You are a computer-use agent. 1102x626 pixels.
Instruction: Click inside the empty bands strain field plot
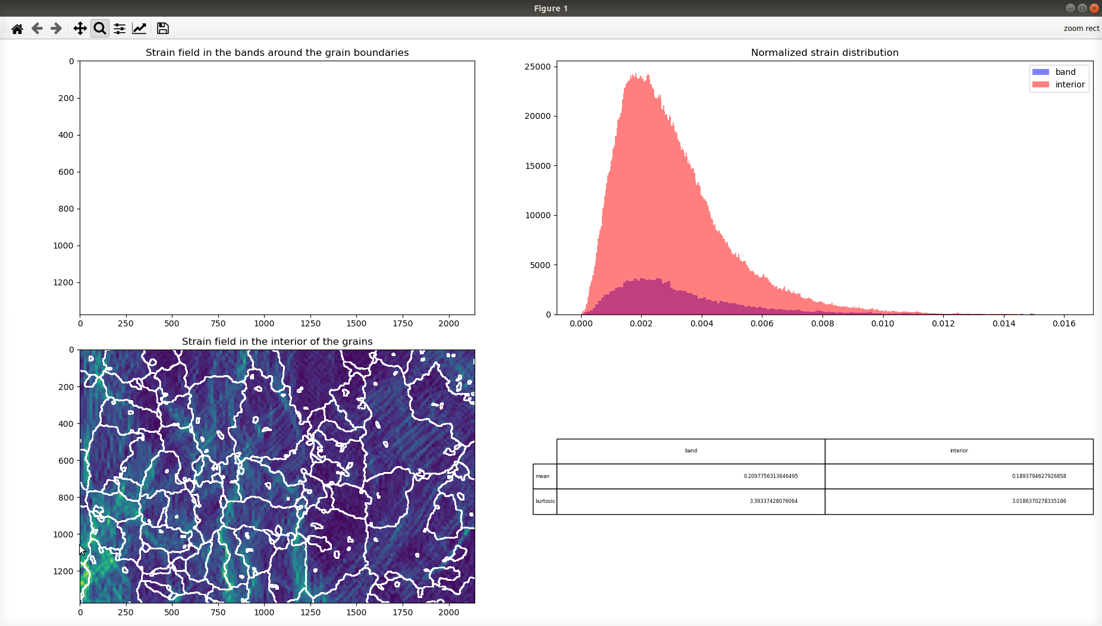point(277,187)
